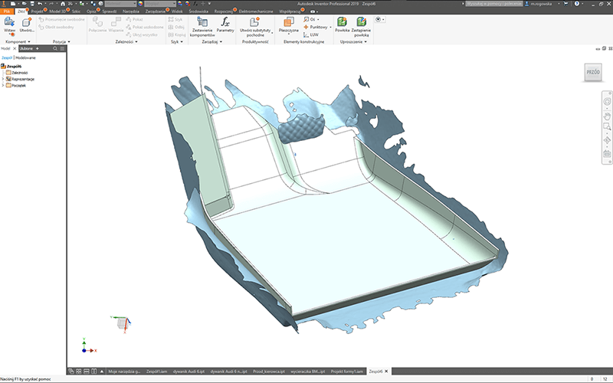Image resolution: width=613 pixels, height=383 pixels.
Task: Open the Punktowy dropdown arrow
Action: (331, 26)
